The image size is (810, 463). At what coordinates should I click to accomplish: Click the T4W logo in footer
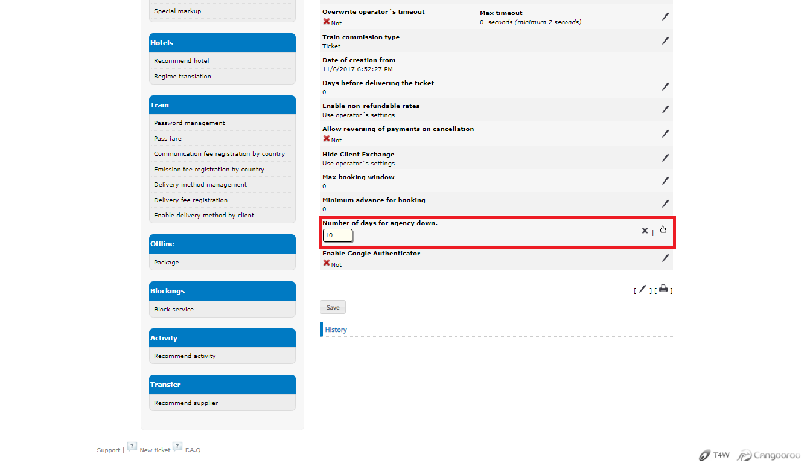(714, 455)
